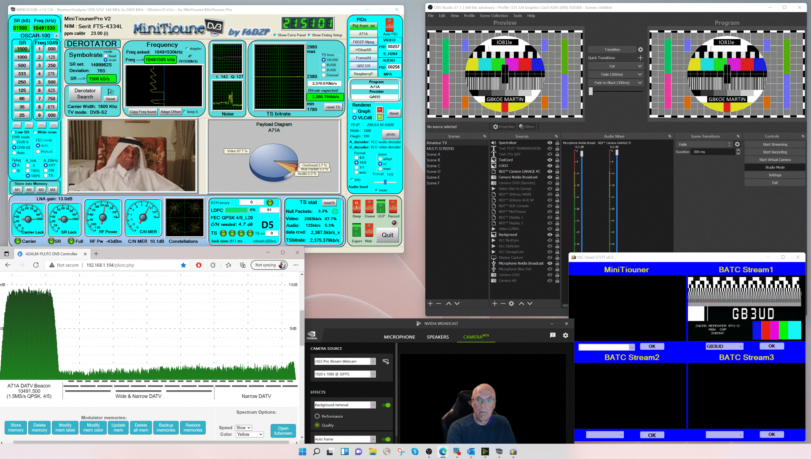This screenshot has width=811, height=459.
Task: Add a new source with plus icon in Sources panel
Action: [x=495, y=303]
